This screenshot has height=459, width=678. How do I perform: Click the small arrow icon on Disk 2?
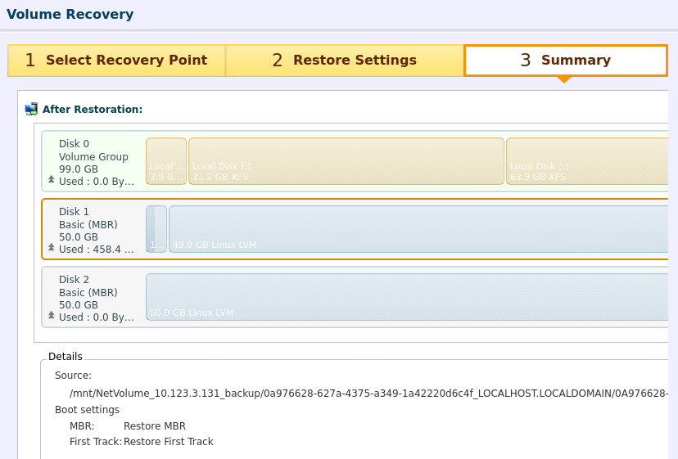pyautogui.click(x=51, y=315)
